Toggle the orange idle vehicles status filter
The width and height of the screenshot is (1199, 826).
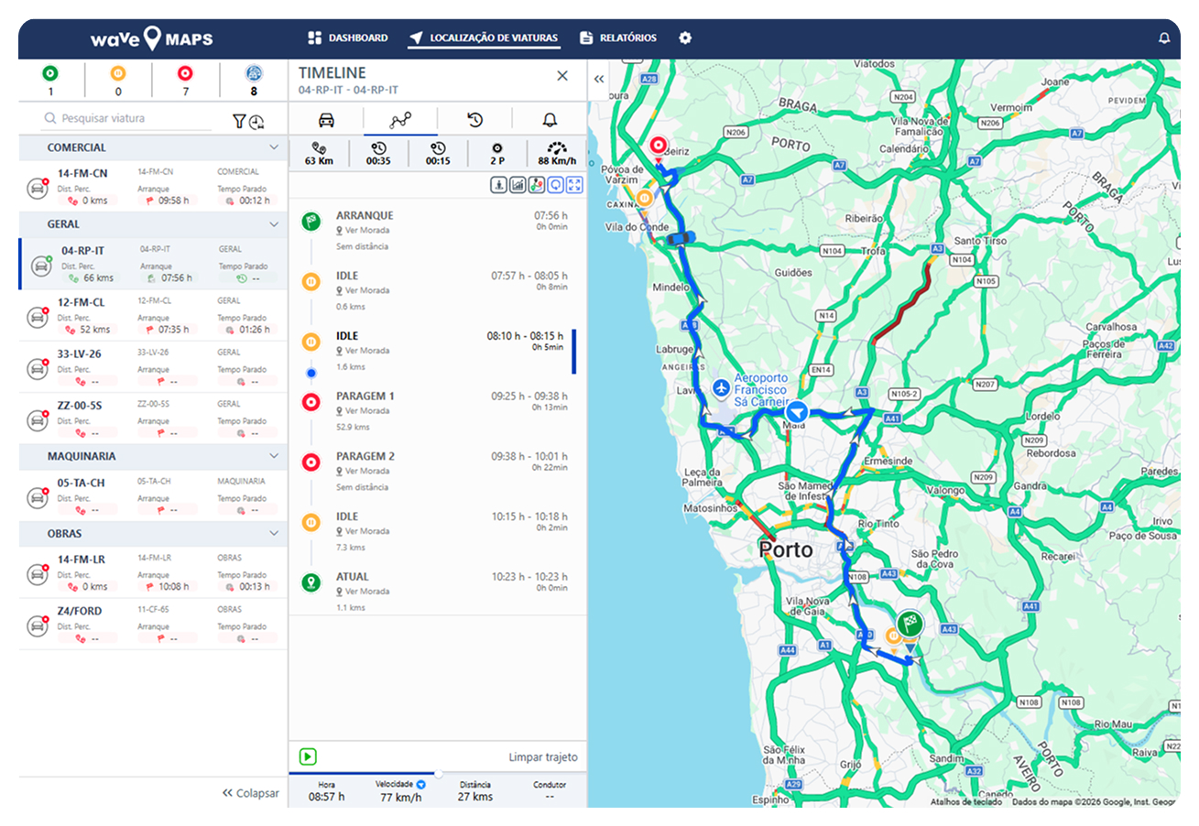click(118, 74)
